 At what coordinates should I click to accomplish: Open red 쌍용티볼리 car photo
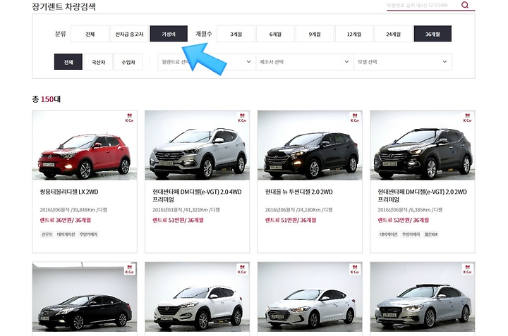(85, 145)
